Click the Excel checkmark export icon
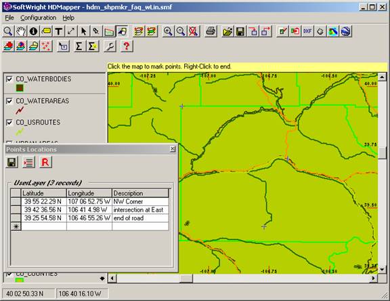390x301 pixels. tap(282, 31)
